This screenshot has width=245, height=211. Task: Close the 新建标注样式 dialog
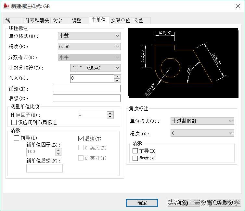[238, 6]
